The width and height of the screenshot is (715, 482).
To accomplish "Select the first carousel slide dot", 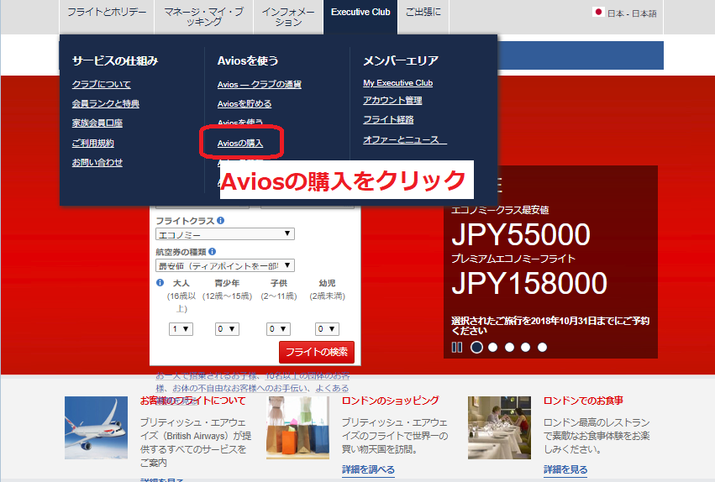I will click(x=476, y=347).
